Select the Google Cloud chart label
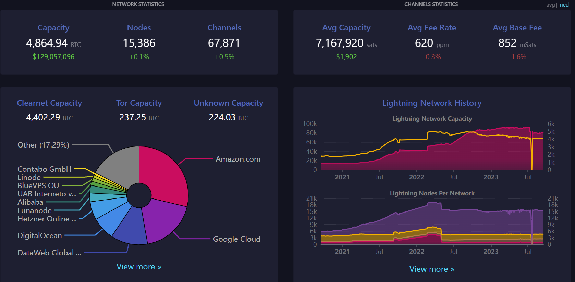The image size is (575, 282). (x=236, y=239)
